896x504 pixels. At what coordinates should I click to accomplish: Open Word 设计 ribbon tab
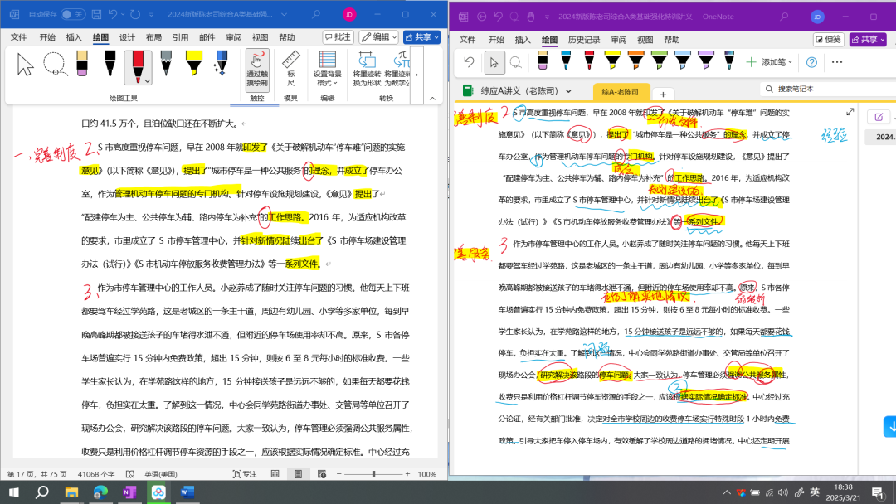127,37
